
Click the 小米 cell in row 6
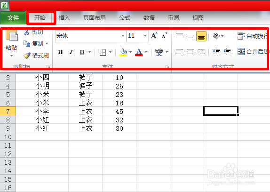(x=42, y=103)
